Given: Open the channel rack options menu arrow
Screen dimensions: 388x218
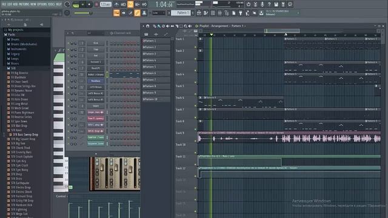Looking at the screenshot, I should tap(68, 33).
